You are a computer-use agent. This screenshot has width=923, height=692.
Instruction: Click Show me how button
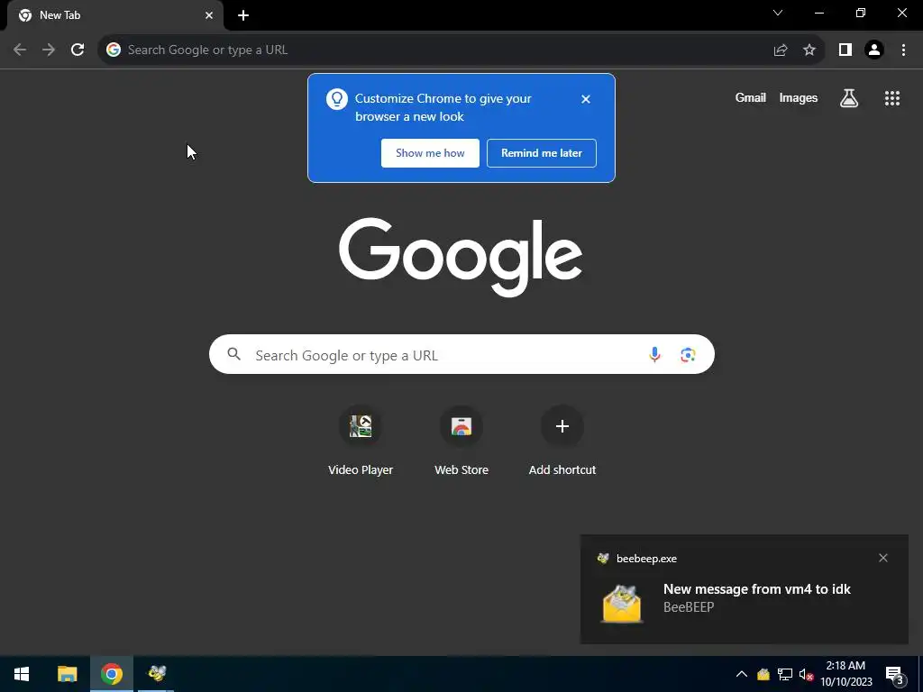coord(430,153)
